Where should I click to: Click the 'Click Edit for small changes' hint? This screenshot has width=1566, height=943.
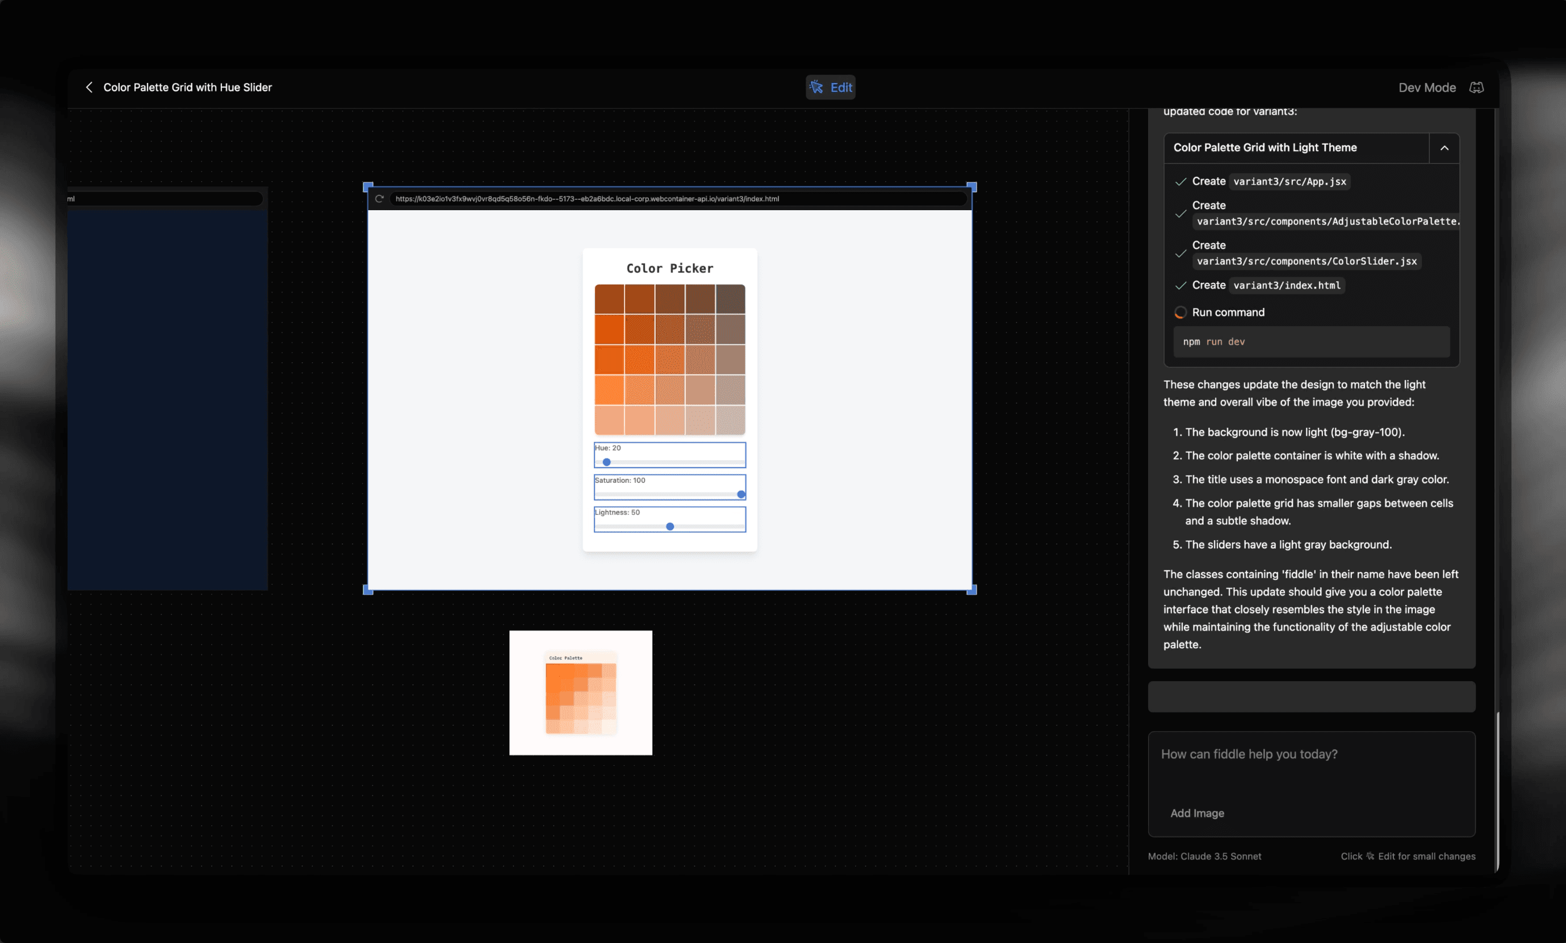[x=1408, y=856]
